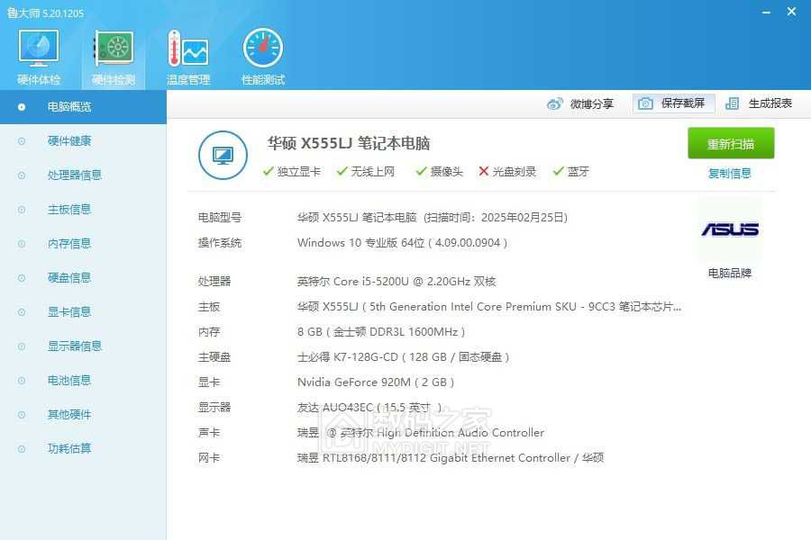
Task: Select 电脑概览 in the sidebar
Action: coord(83,107)
